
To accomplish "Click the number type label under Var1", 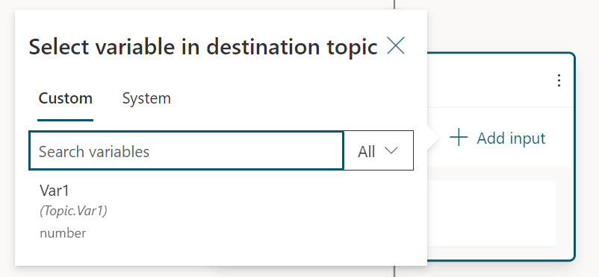I will click(x=63, y=233).
